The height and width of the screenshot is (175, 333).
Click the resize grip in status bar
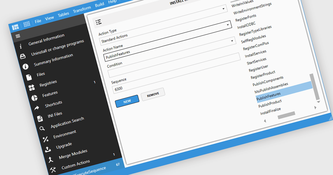pyautogui.click(x=330, y=119)
